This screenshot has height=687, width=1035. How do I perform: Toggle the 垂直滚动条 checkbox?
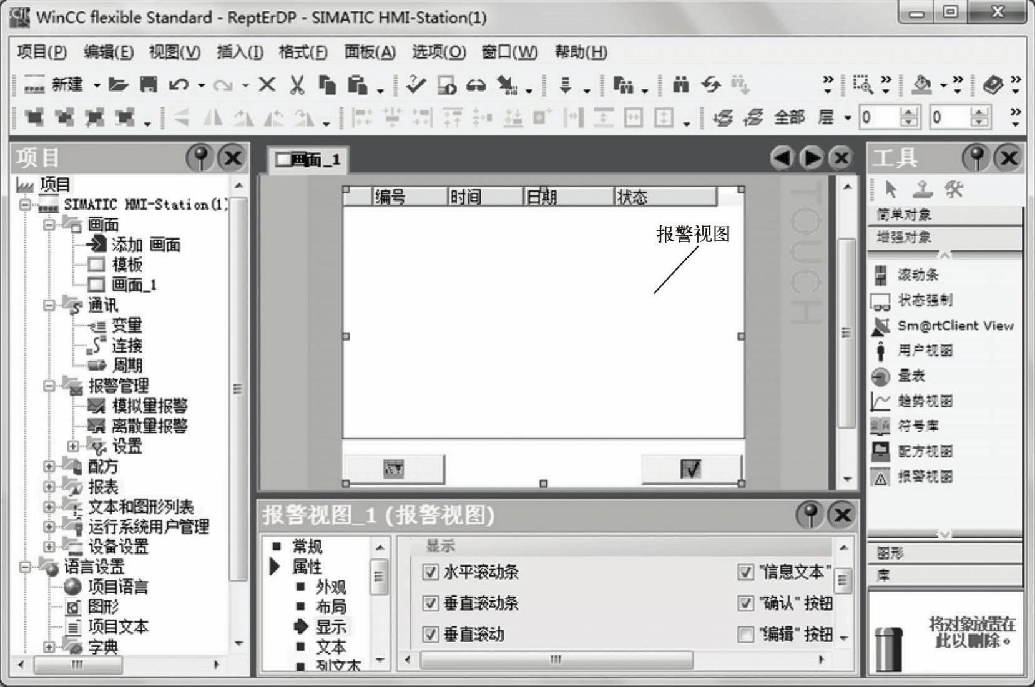click(430, 603)
